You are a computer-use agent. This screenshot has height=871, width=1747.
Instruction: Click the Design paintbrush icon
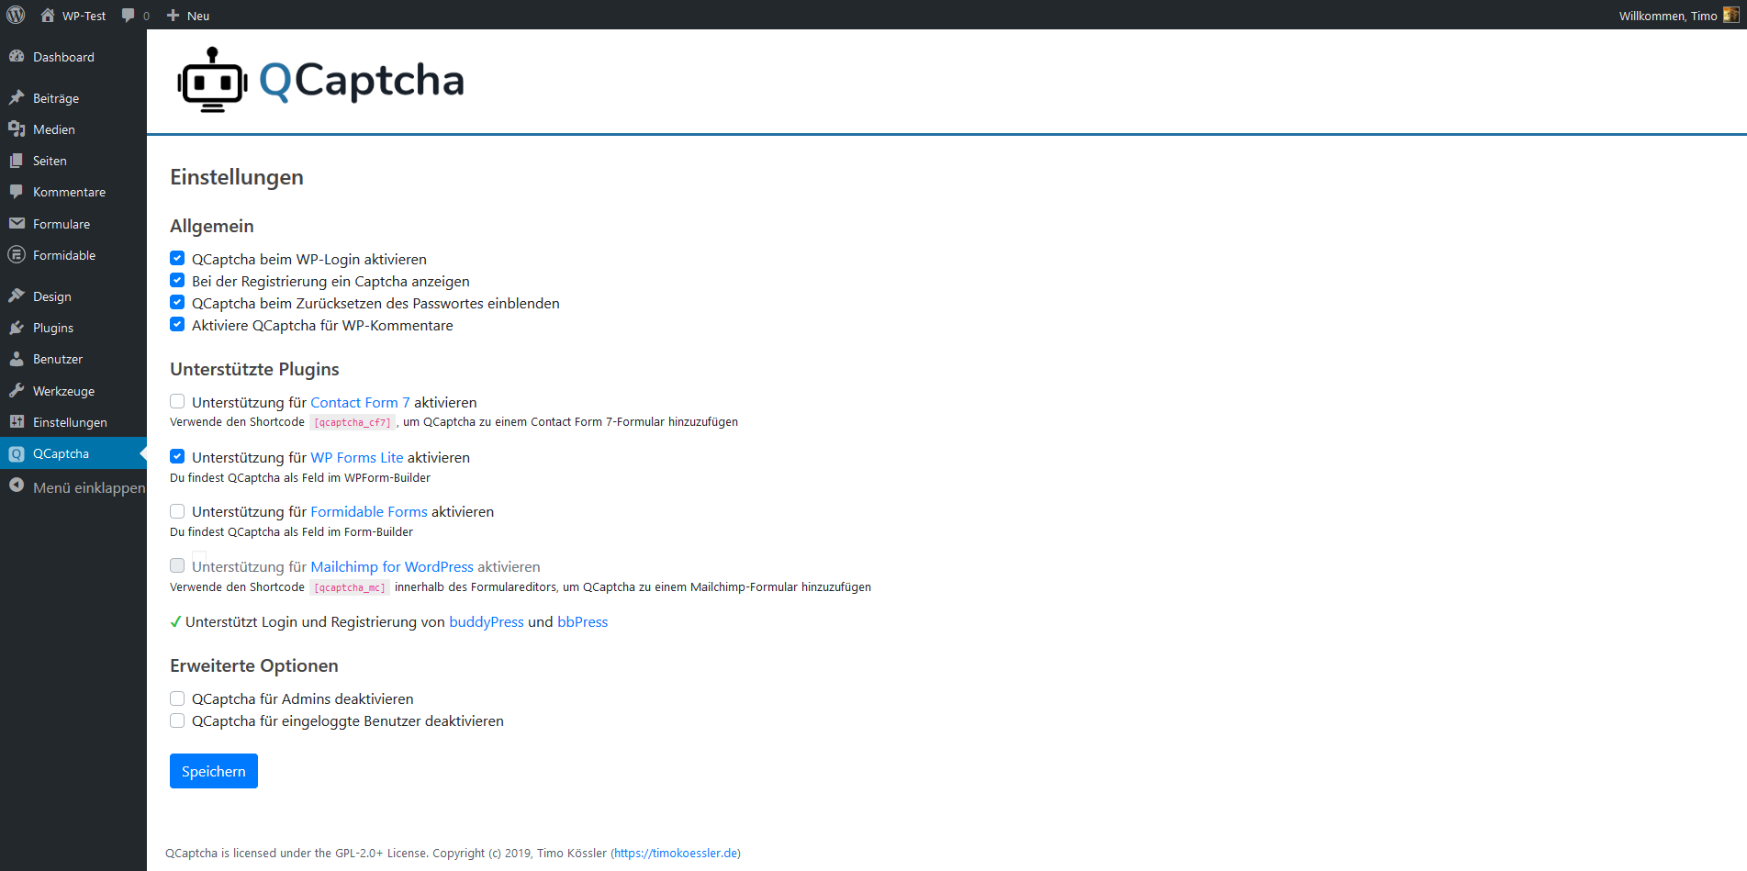[x=17, y=296]
